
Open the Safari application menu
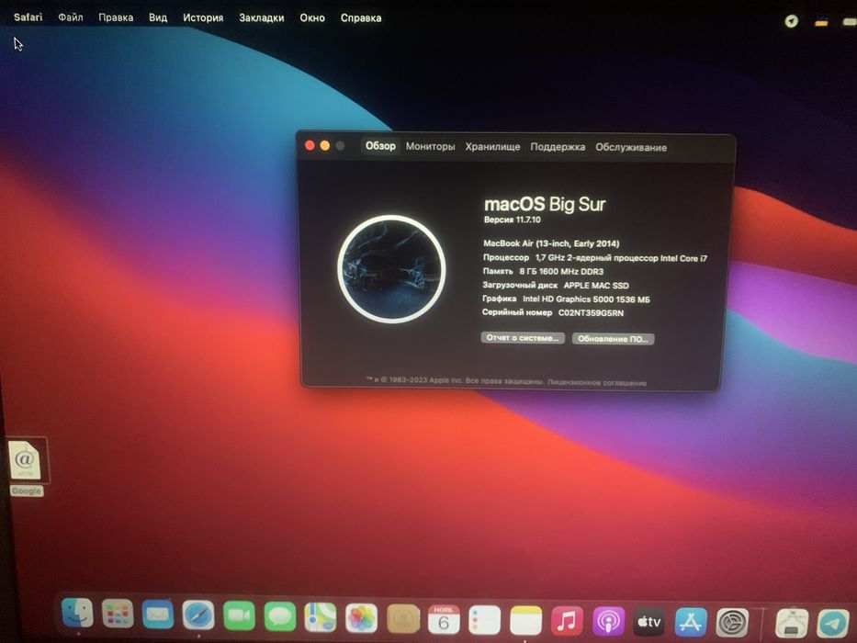pyautogui.click(x=28, y=17)
